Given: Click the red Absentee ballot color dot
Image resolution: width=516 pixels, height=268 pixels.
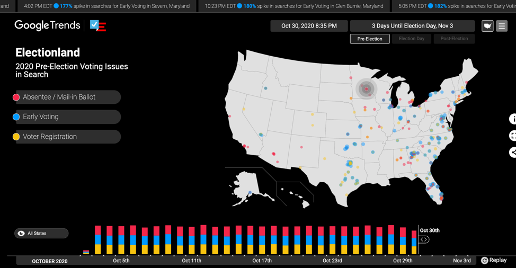Looking at the screenshot, I should pyautogui.click(x=16, y=97).
